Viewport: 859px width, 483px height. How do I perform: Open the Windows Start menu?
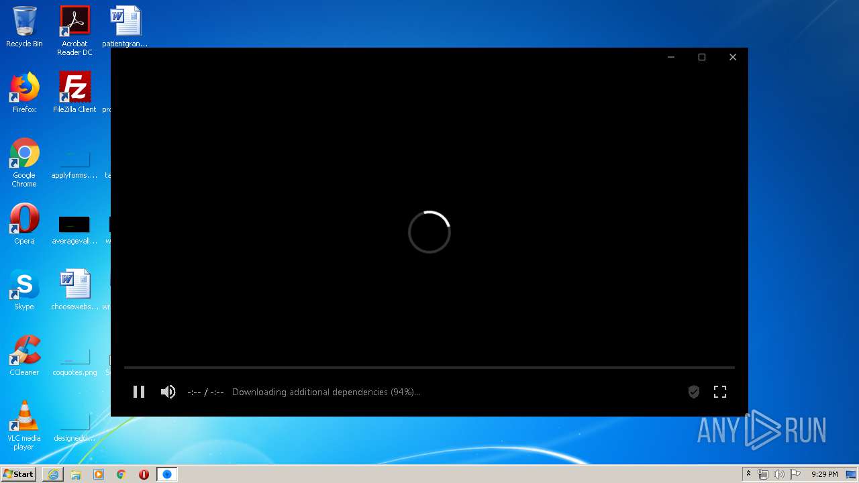tap(18, 474)
